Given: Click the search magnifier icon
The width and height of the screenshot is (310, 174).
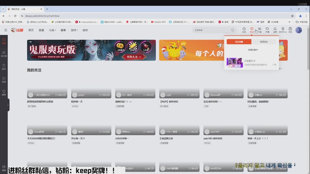Looking at the screenshot, I should 232,30.
